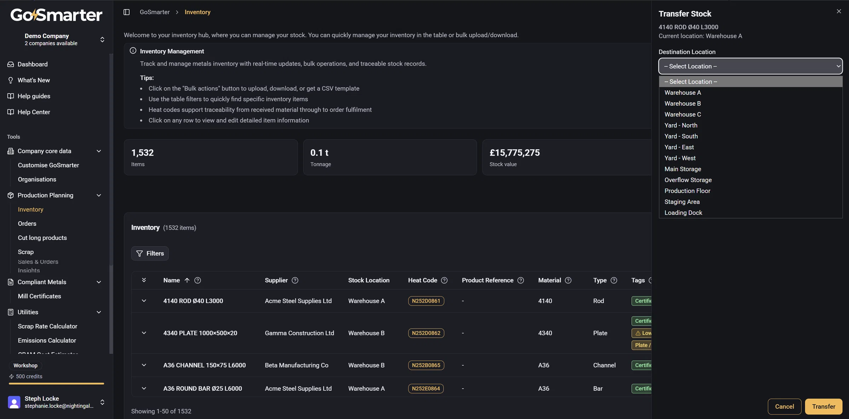
Task: Click heat code N252D0861 badge
Action: click(426, 301)
